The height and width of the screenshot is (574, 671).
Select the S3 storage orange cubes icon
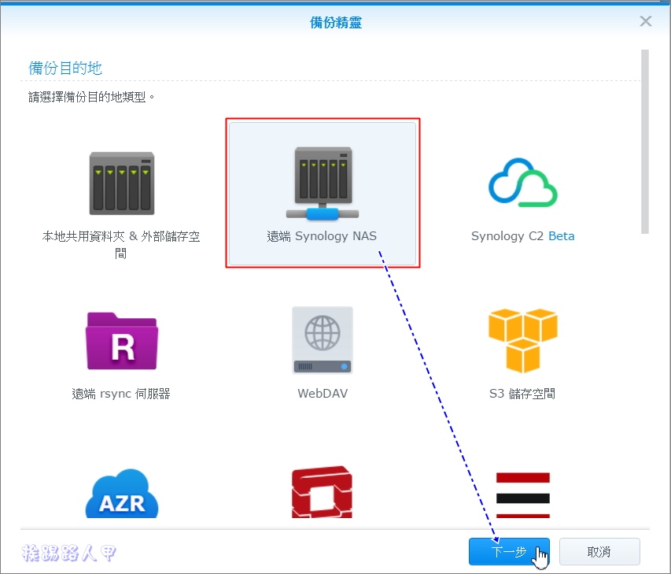pos(523,341)
